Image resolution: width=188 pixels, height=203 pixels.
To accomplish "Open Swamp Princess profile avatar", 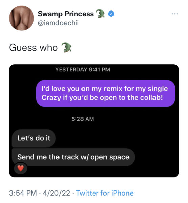I will pos(22,18).
